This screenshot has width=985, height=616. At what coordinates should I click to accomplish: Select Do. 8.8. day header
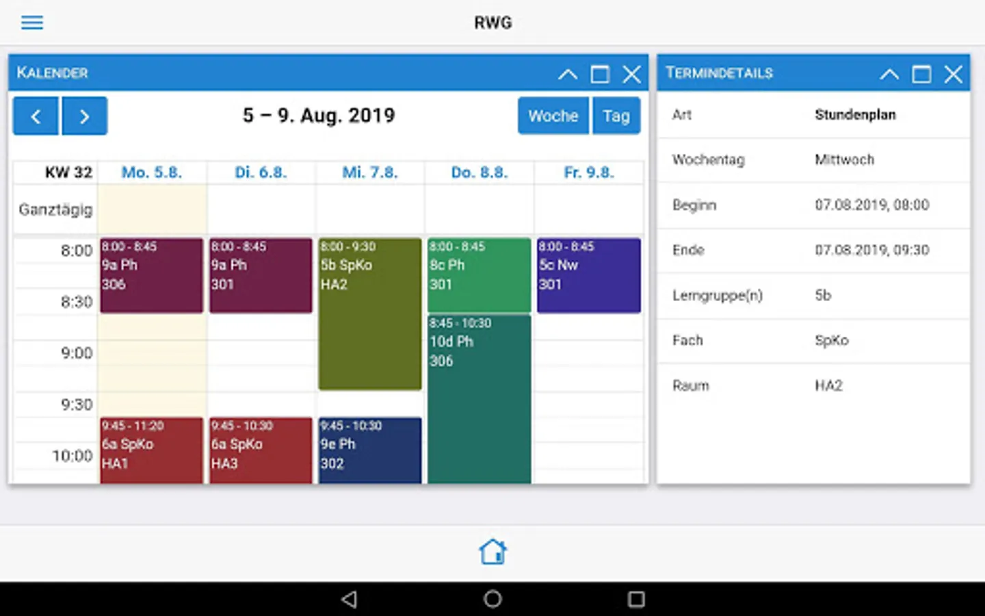tap(480, 172)
